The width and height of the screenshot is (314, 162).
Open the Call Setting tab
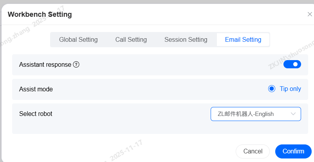[x=131, y=39]
